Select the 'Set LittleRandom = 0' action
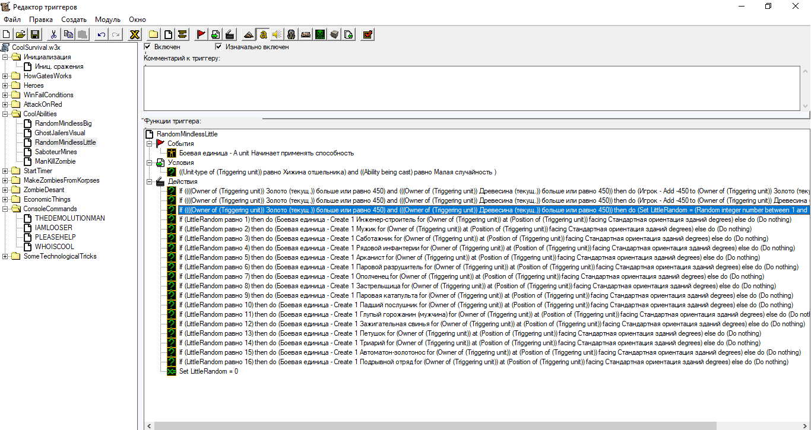This screenshot has width=811, height=430. pos(208,371)
